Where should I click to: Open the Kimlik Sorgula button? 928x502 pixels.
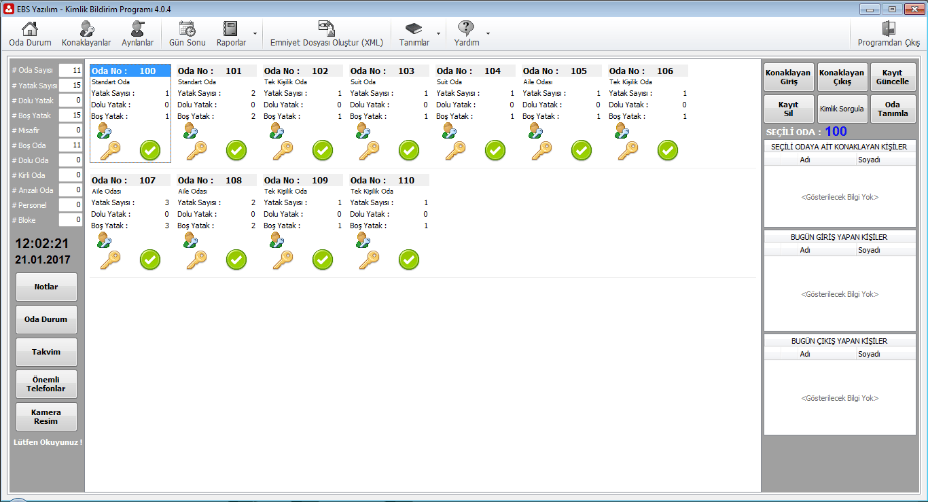pos(841,109)
